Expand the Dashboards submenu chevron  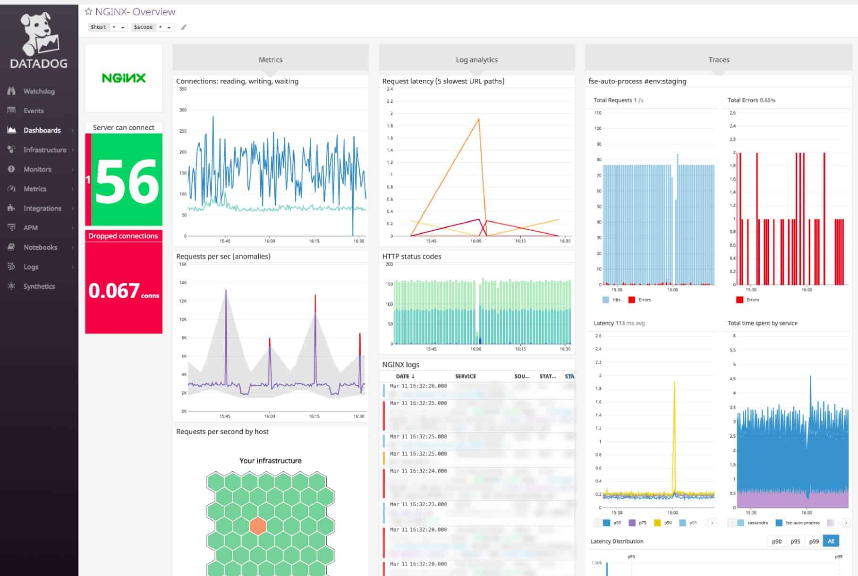[x=73, y=130]
